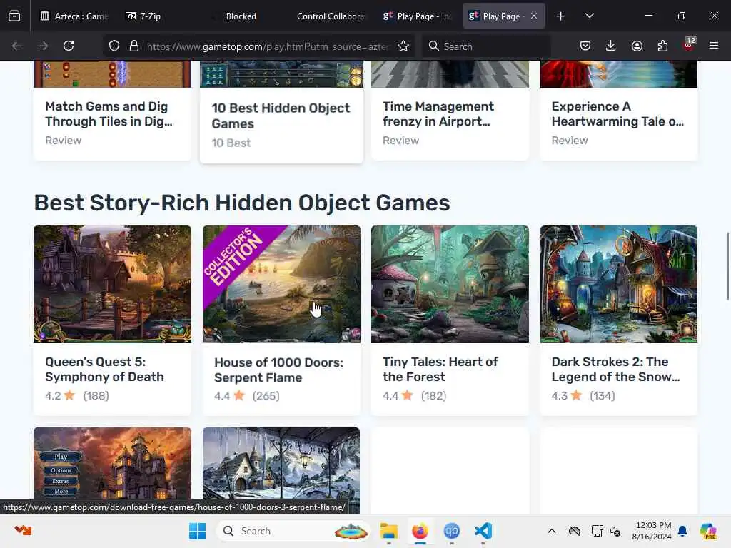Open the OneDrive cloud tray icon
The image size is (731, 548).
(x=575, y=531)
